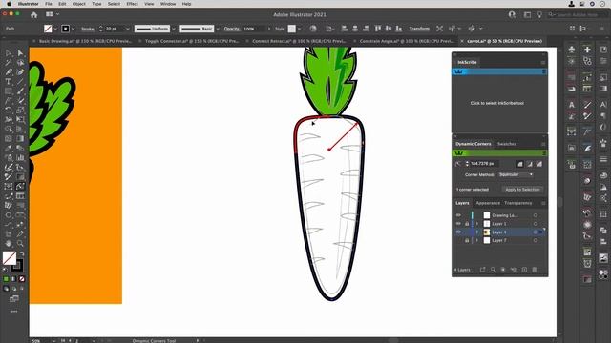Image resolution: width=611 pixels, height=343 pixels.
Task: Set None color mode icon
Action: [x=22, y=279]
